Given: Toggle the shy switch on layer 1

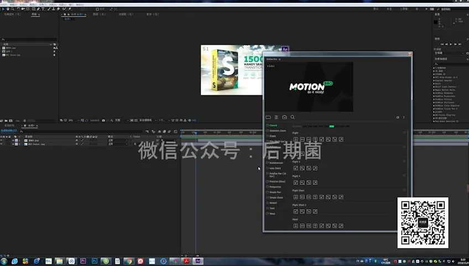Looking at the screenshot, I should (x=76, y=140).
